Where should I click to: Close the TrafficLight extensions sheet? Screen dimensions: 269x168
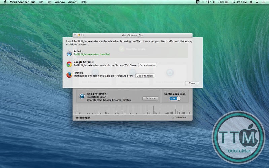[x=192, y=83]
